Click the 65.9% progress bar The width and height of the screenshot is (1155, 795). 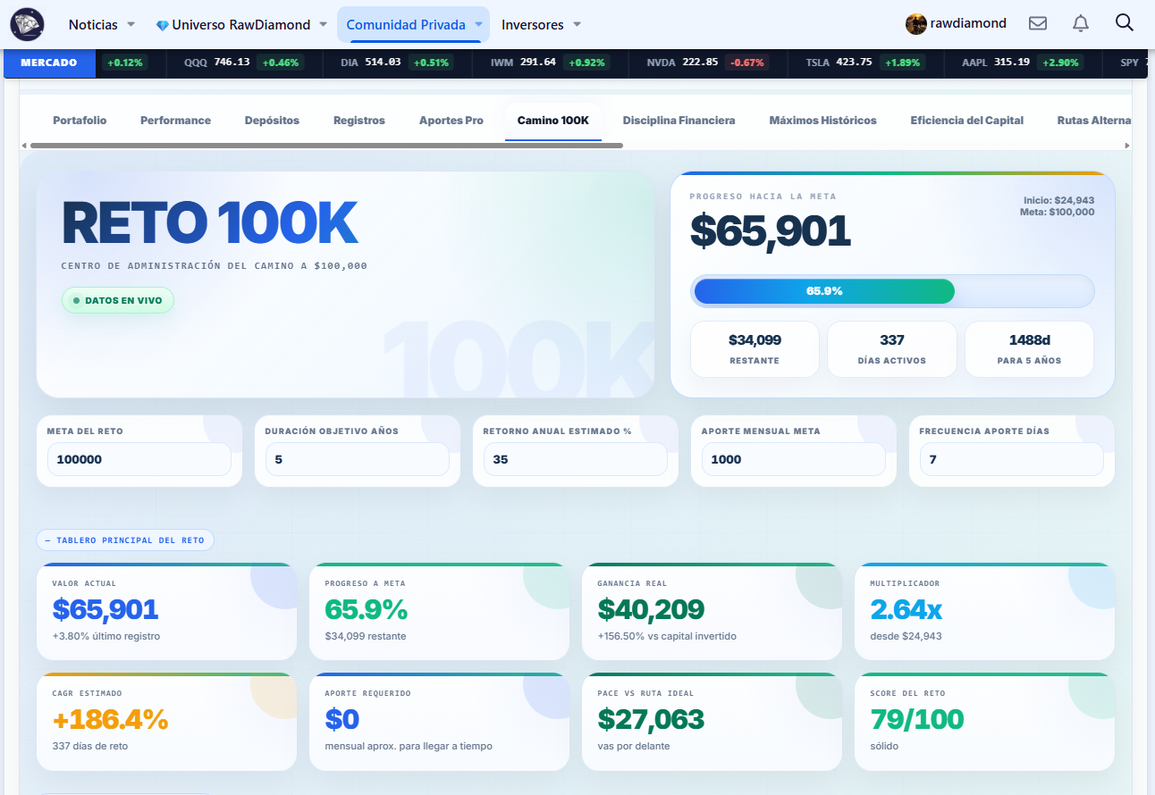tap(892, 291)
